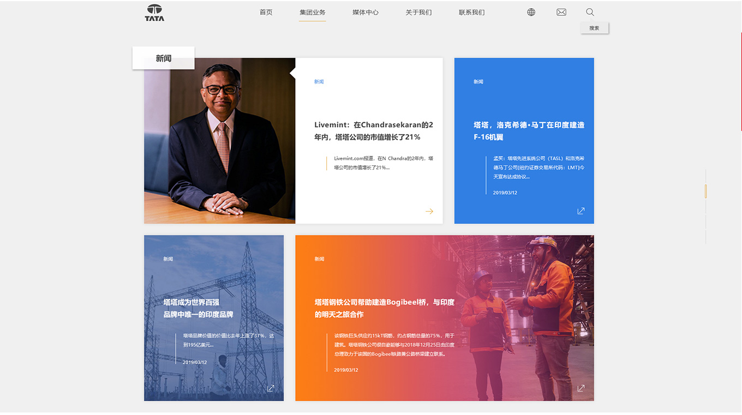Open 塔塔成为世界百强 headline

point(198,308)
